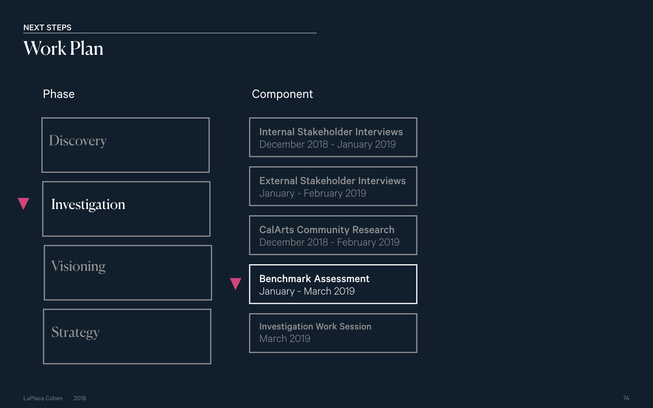Click the pink triangle beside Benchmark Assessment
This screenshot has width=653, height=408.
[x=236, y=284]
